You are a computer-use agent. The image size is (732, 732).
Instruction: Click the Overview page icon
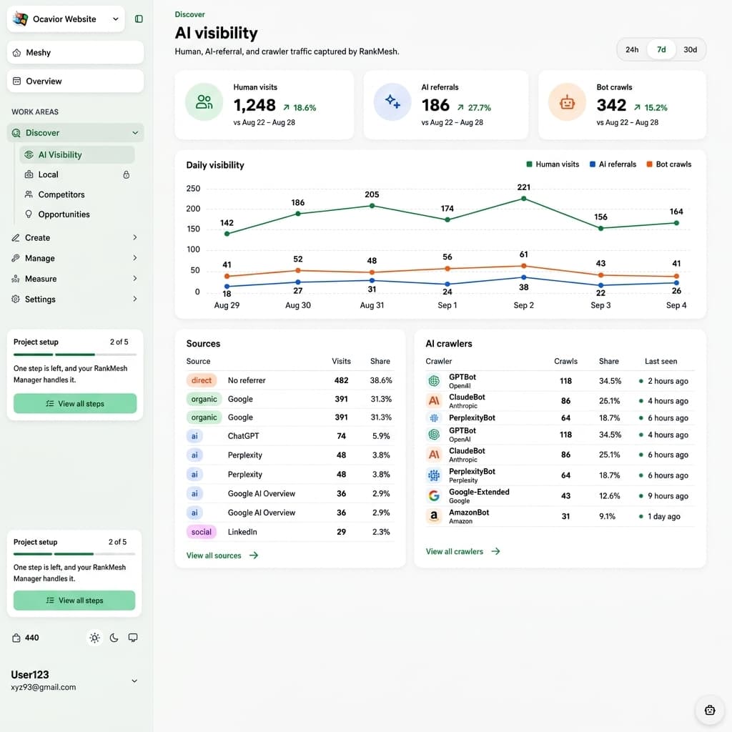point(17,81)
